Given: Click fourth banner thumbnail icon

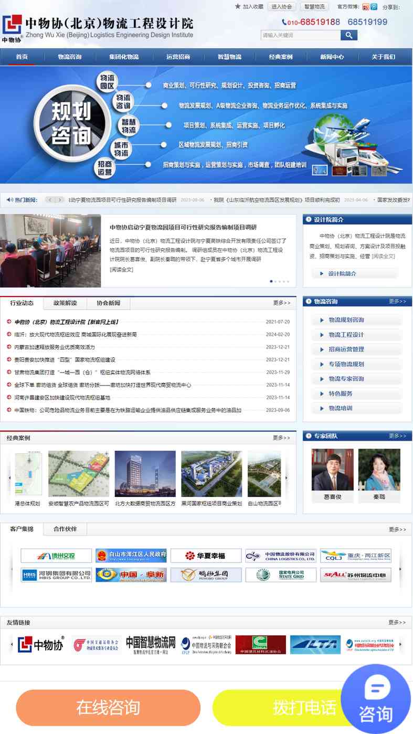Looking at the screenshot, I should point(379,170).
